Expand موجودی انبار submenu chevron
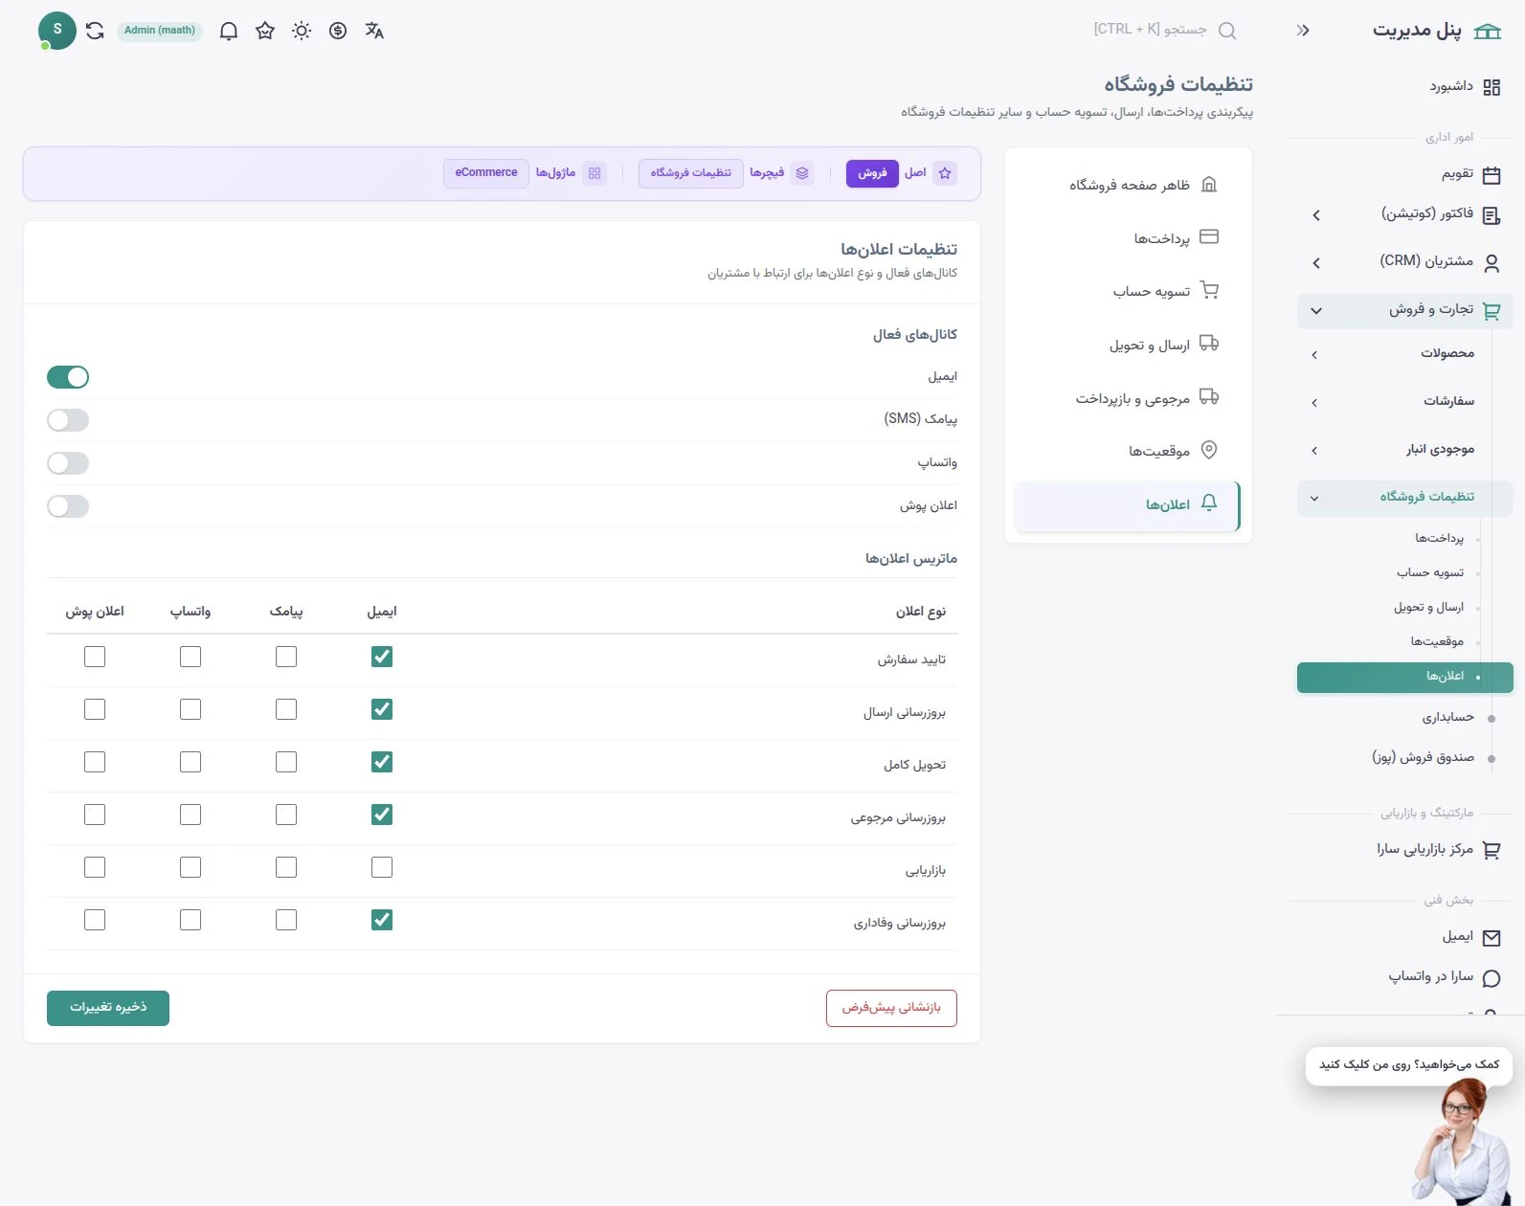This screenshot has height=1206, width=1525. 1314,451
